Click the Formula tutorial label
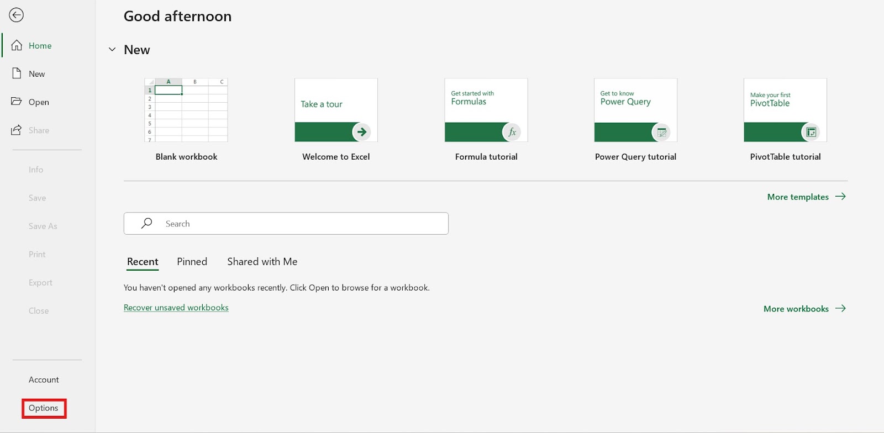This screenshot has width=884, height=433. (486, 157)
